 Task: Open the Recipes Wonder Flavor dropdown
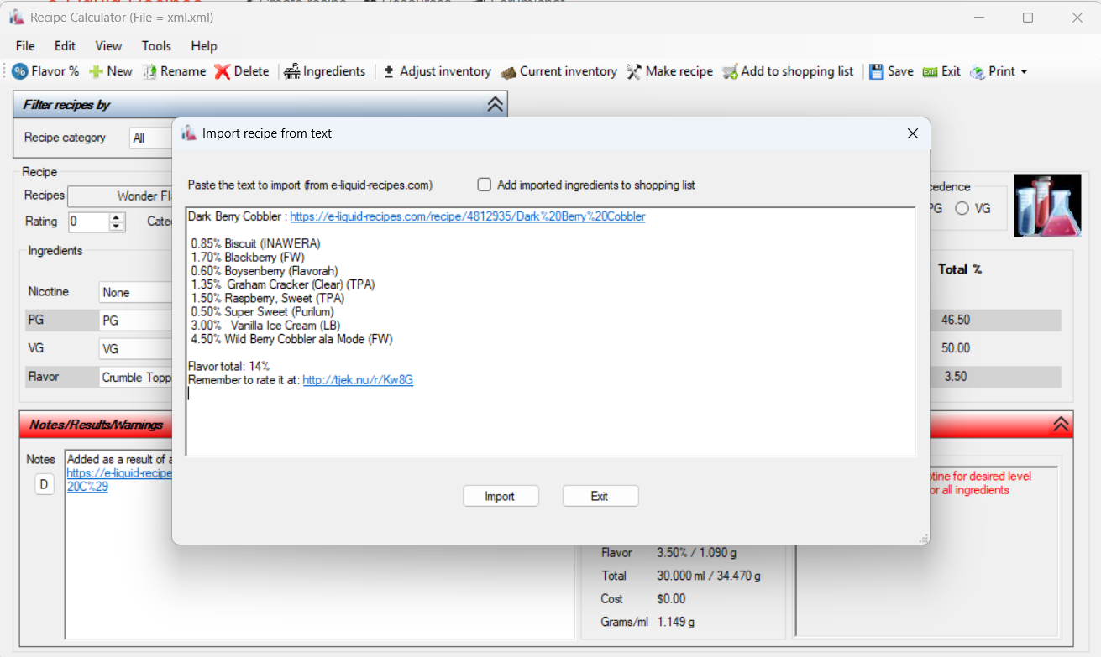pyautogui.click(x=120, y=196)
